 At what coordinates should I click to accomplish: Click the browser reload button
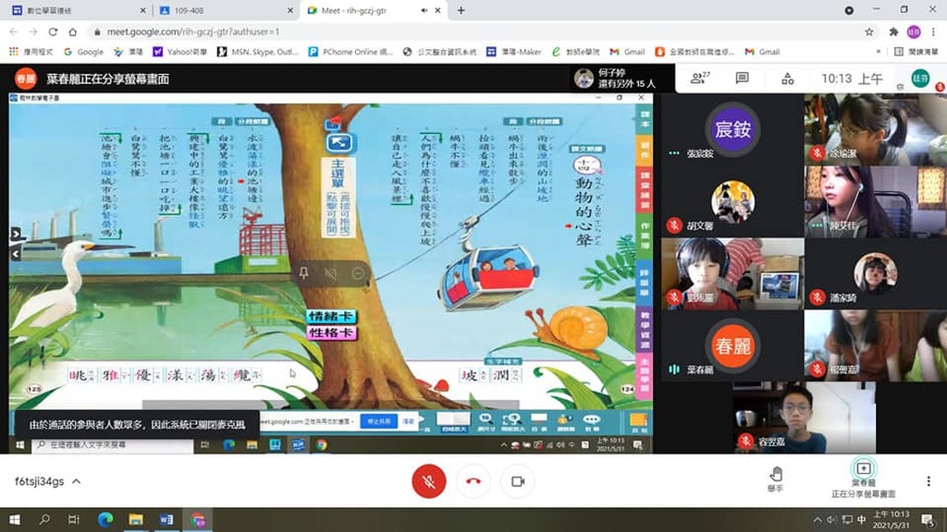point(53,32)
